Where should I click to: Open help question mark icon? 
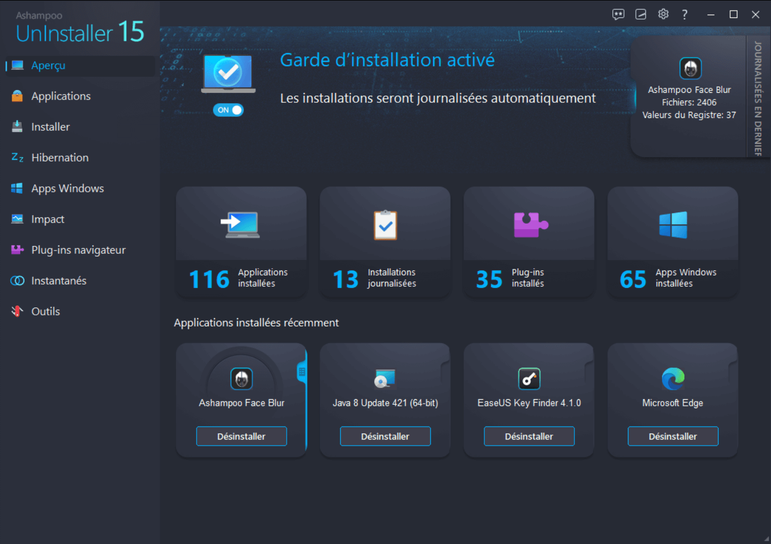(685, 15)
